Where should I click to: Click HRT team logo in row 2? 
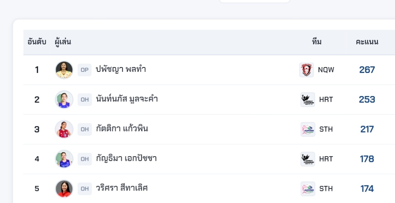click(x=307, y=100)
